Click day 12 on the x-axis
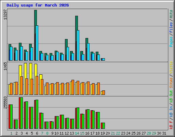The height and width of the screenshot is (137, 175). tap(67, 133)
